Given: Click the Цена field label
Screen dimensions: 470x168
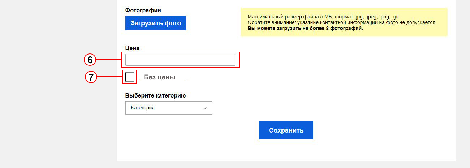Looking at the screenshot, I should (x=132, y=48).
